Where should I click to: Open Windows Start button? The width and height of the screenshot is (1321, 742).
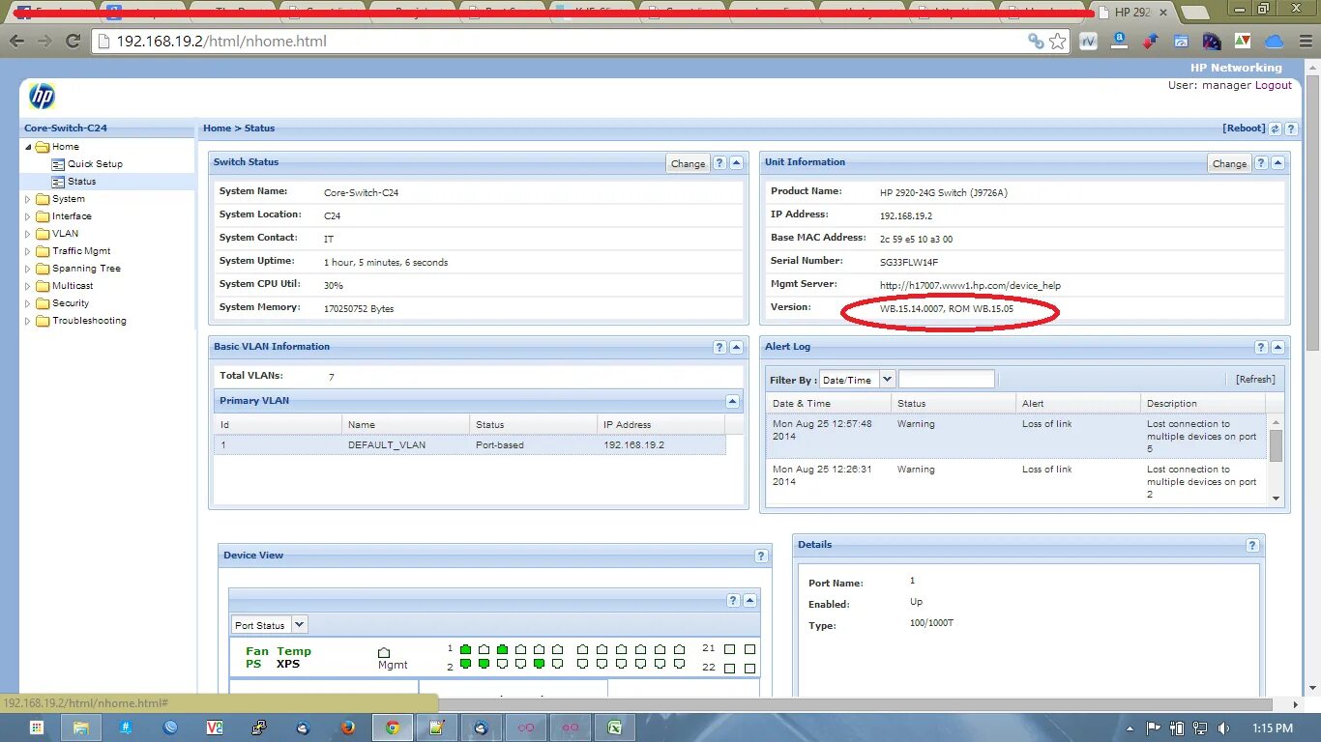[x=36, y=728]
